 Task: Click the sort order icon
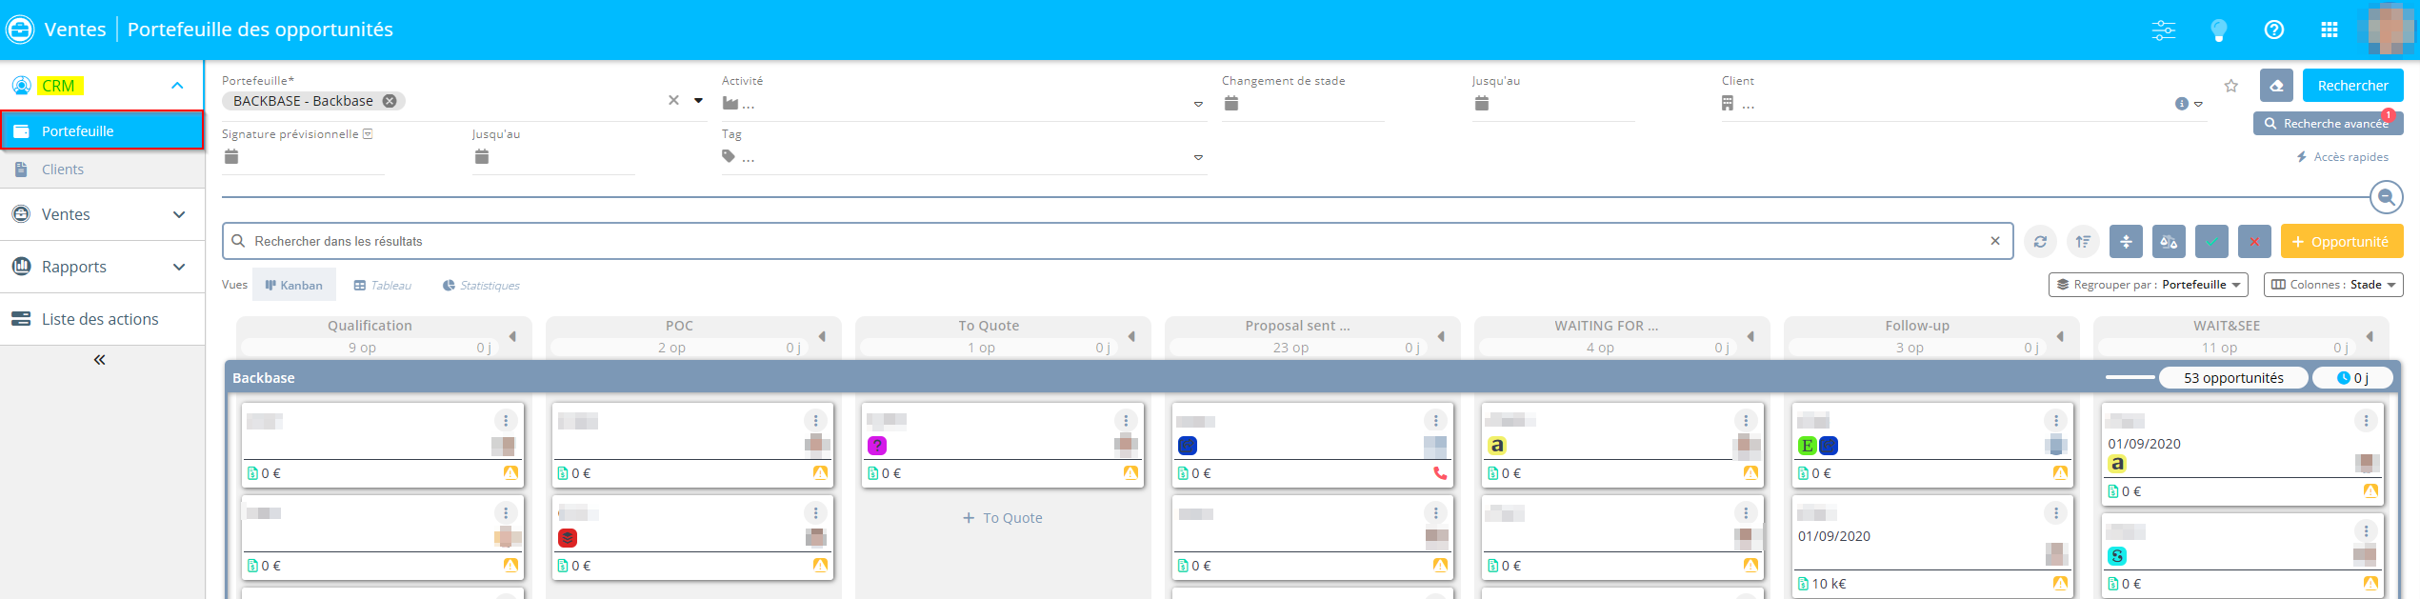(2083, 242)
